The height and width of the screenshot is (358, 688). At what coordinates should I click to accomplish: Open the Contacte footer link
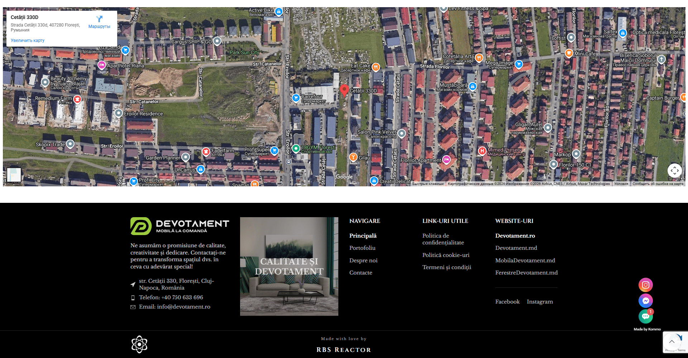point(360,273)
